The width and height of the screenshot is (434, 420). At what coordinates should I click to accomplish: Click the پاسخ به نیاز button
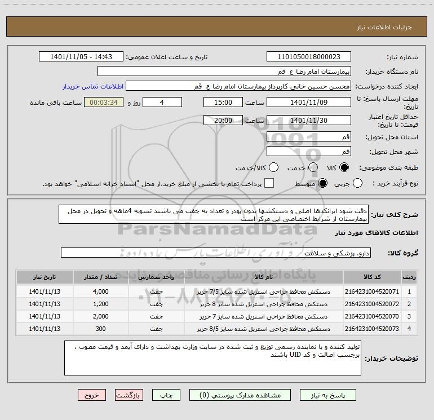click(x=327, y=395)
